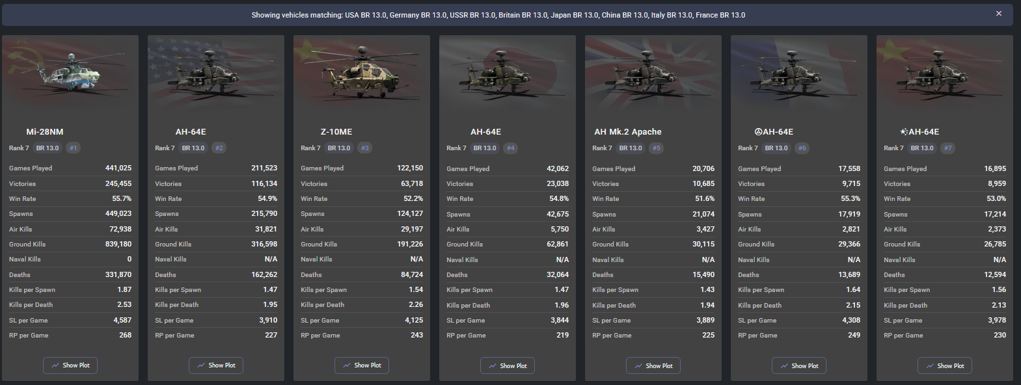Open the #2 AH-64E USA flag image
Viewport: 1021px width, 385px height.
216,75
